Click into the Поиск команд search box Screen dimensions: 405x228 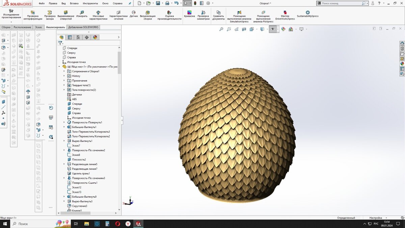click(342, 3)
